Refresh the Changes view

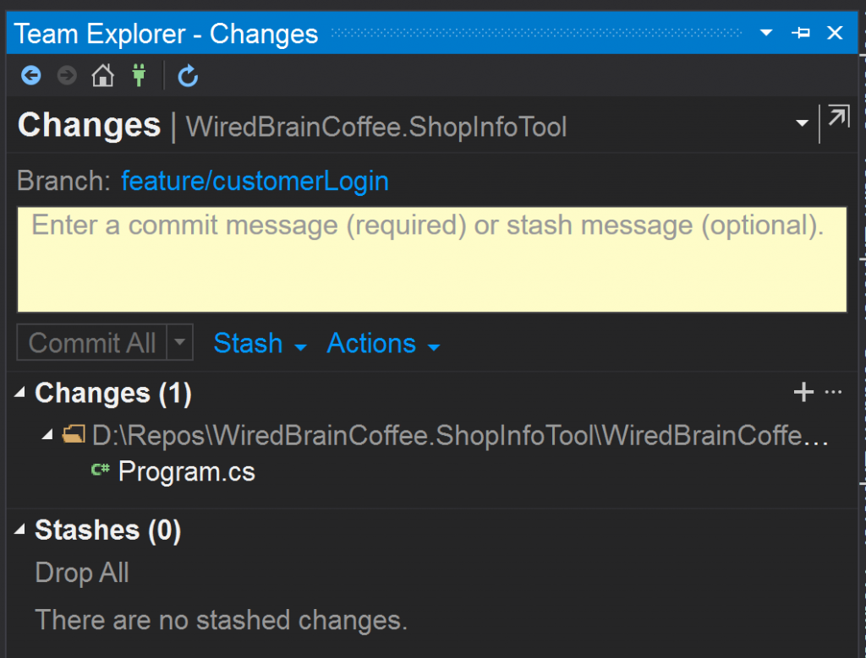tap(188, 75)
